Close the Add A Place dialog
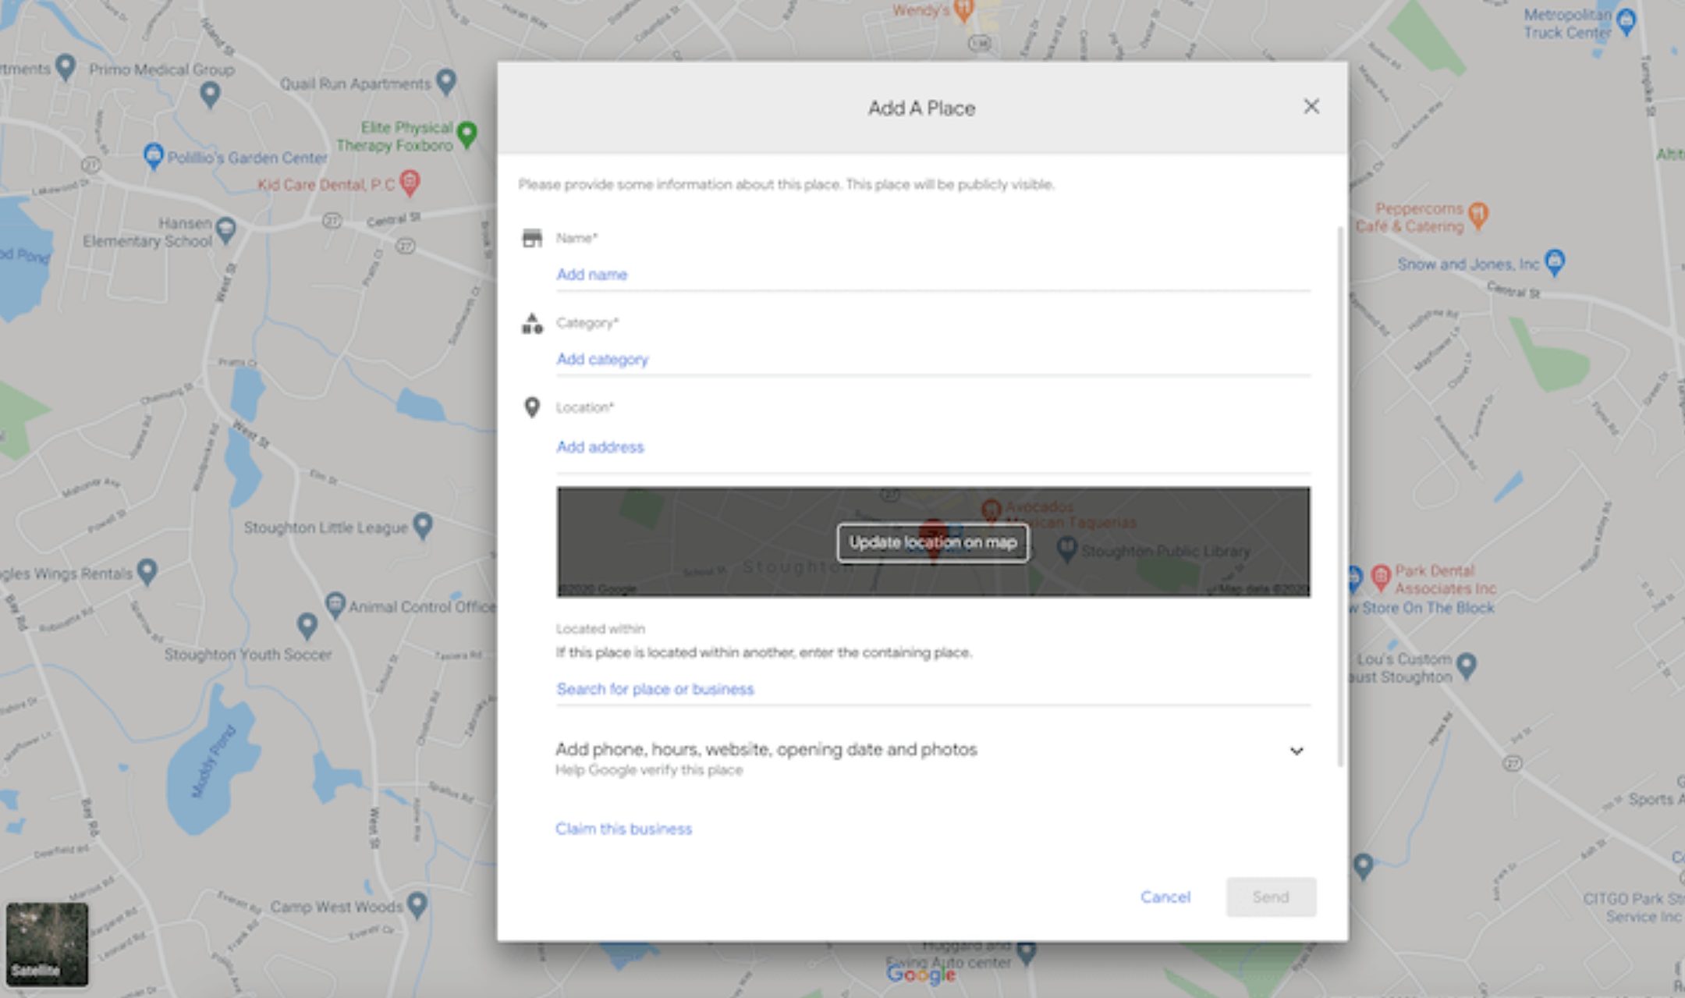Image resolution: width=1685 pixels, height=998 pixels. pos(1311,107)
